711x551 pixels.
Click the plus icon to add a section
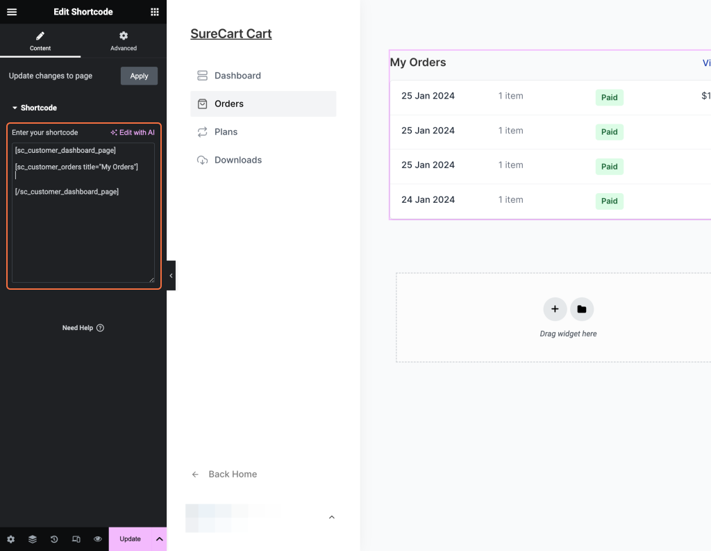[555, 309]
